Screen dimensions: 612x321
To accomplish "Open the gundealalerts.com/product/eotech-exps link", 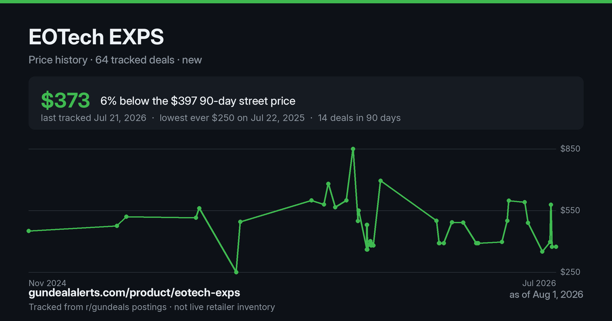I will (134, 293).
